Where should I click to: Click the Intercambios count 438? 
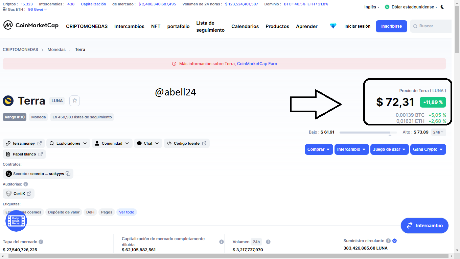tap(71, 4)
